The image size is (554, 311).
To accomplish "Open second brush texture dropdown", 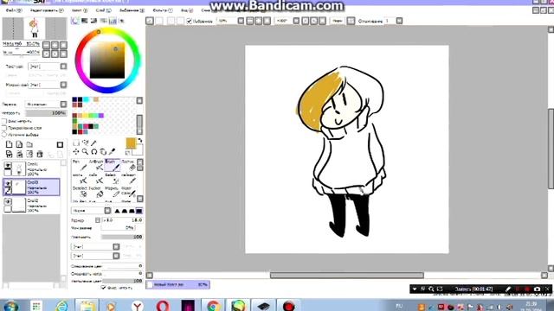I will pyautogui.click(x=116, y=256).
